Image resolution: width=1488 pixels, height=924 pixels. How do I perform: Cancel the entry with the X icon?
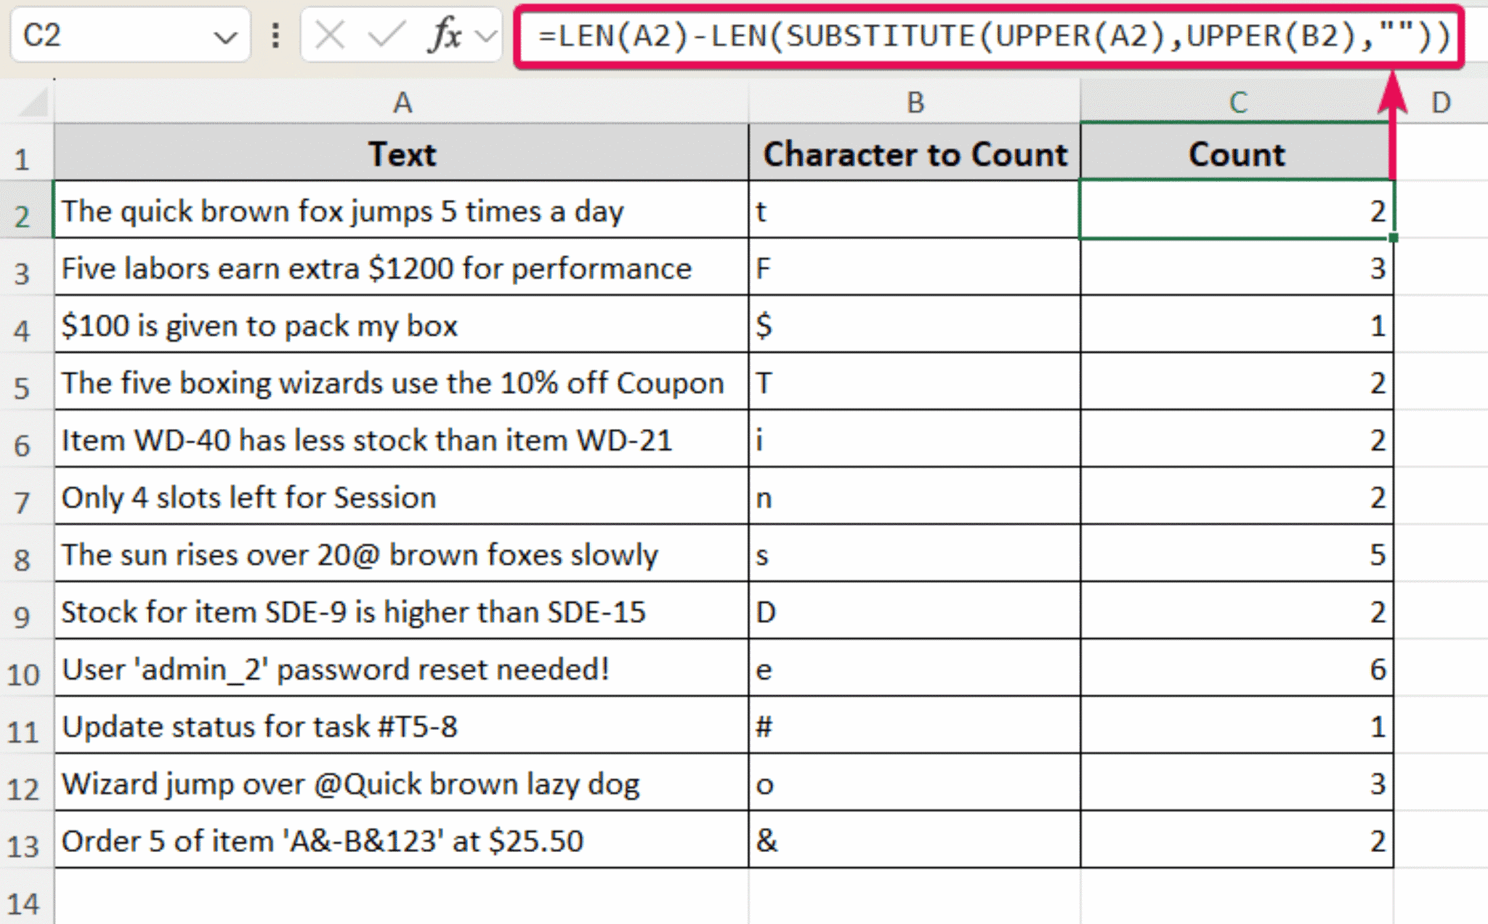click(x=331, y=35)
